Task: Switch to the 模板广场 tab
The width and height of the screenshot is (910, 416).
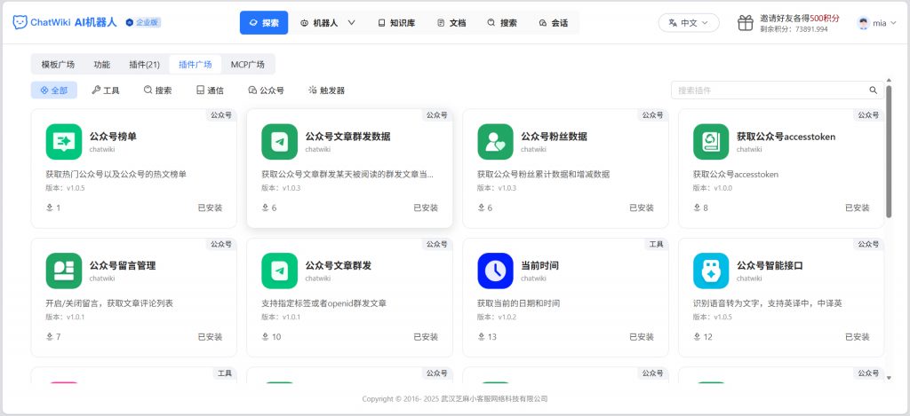Action: coord(58,65)
